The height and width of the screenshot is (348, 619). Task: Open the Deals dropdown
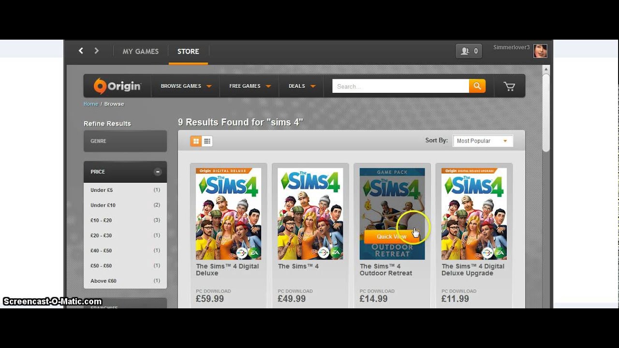(x=302, y=86)
